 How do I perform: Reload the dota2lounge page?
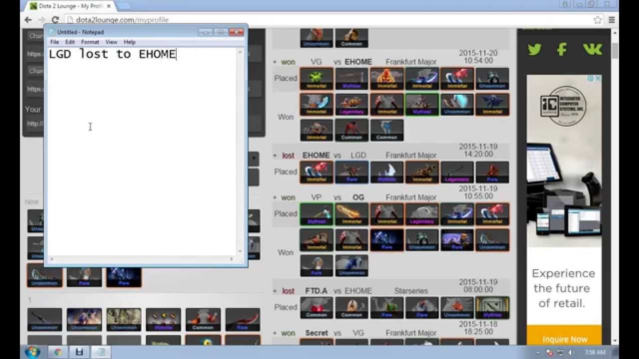55,20
